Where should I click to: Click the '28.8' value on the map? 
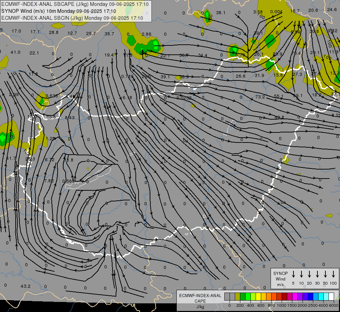coord(53,33)
